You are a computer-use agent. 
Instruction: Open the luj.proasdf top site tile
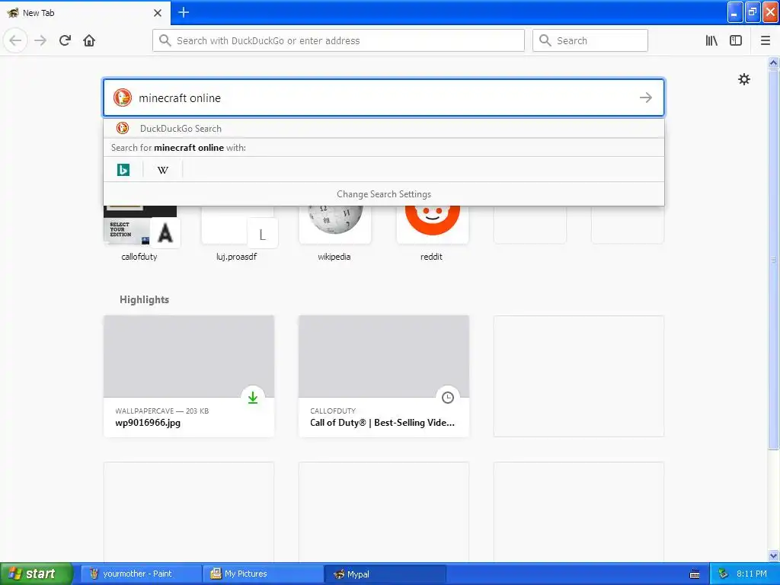click(x=237, y=233)
